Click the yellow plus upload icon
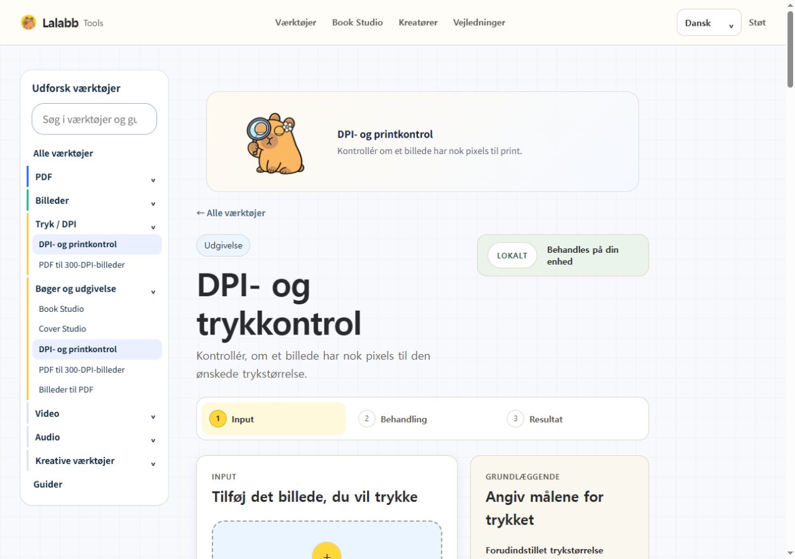795x559 pixels. (327, 551)
